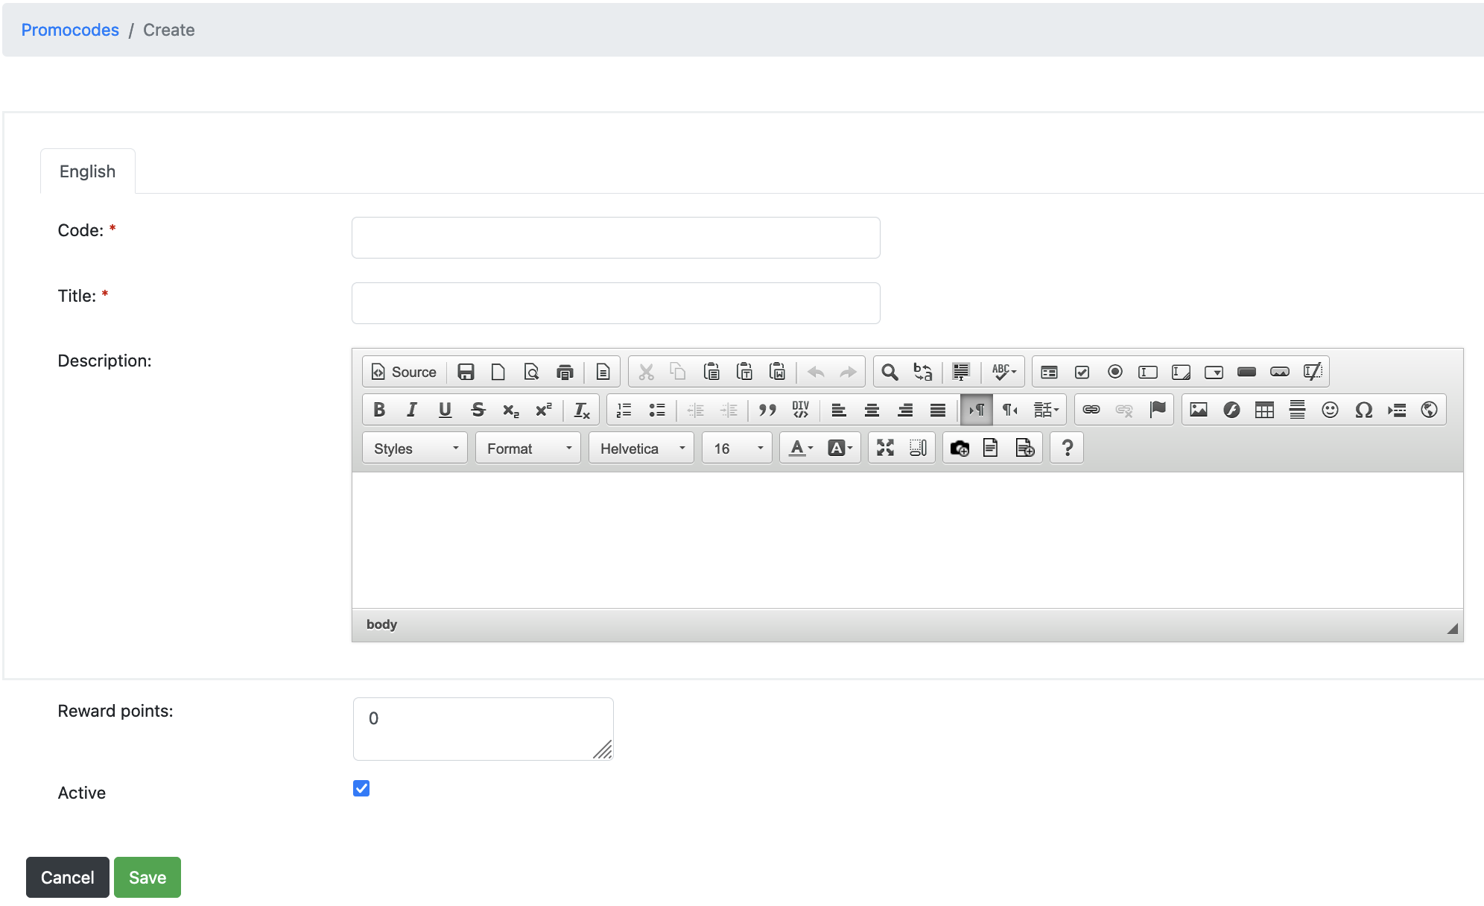Toggle italic text formatting
This screenshot has width=1484, height=906.
[411, 410]
